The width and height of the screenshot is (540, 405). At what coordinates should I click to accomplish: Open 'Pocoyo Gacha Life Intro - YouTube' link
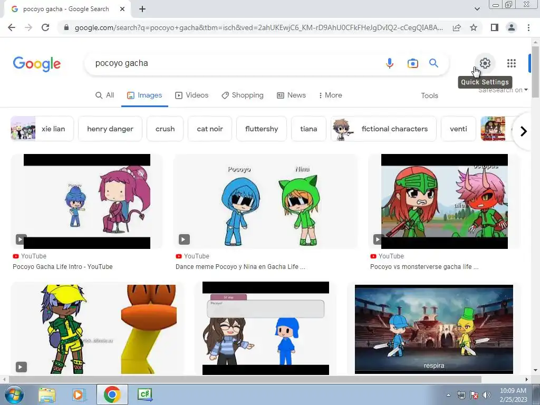63,266
